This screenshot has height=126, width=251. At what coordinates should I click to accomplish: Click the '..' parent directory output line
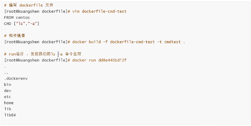tap(6, 73)
